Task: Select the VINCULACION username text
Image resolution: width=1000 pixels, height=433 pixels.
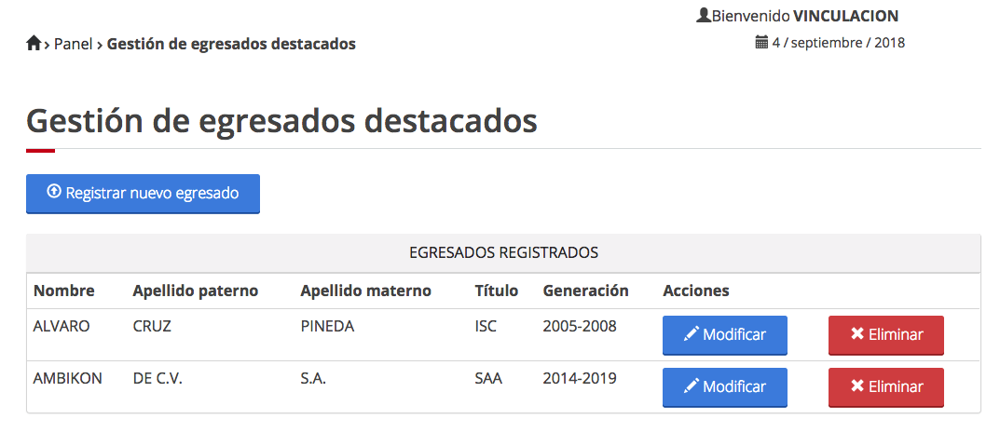Action: (x=845, y=16)
